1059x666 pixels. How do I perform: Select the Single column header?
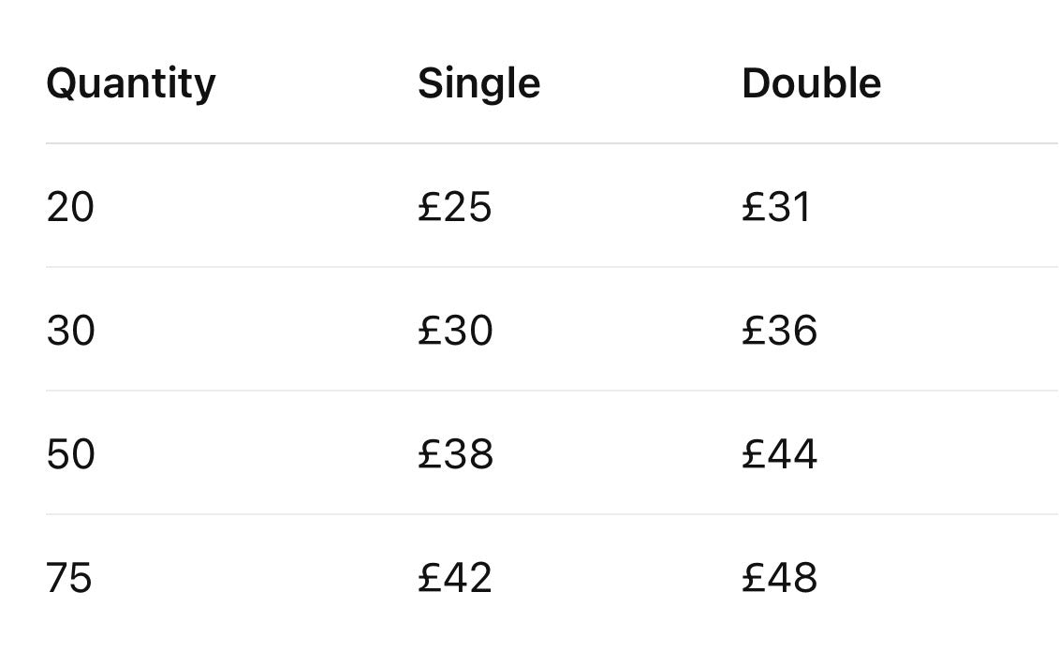(x=478, y=84)
